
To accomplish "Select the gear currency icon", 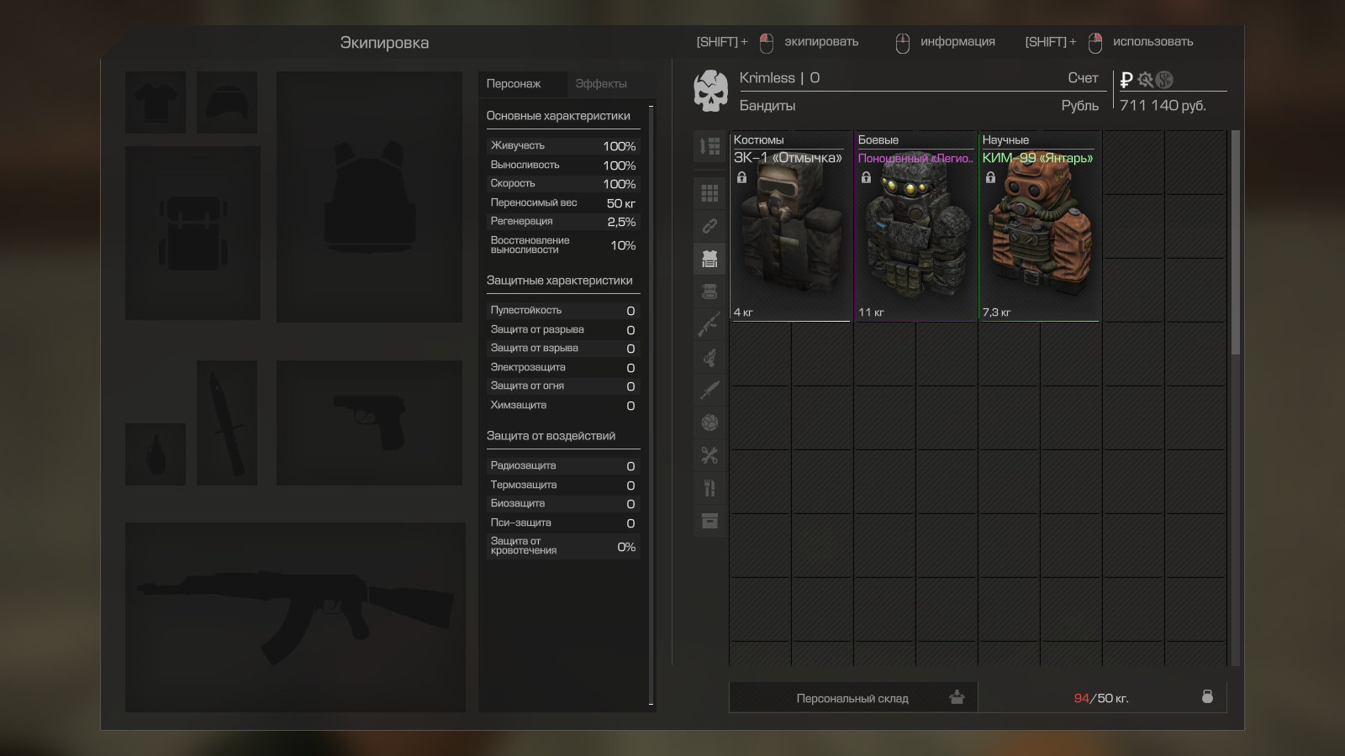I will (1145, 80).
